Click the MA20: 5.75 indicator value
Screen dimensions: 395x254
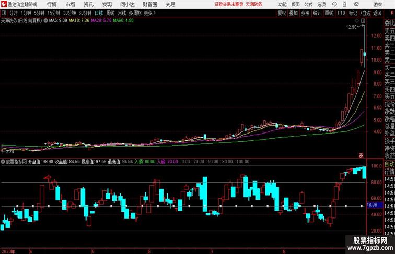101,21
